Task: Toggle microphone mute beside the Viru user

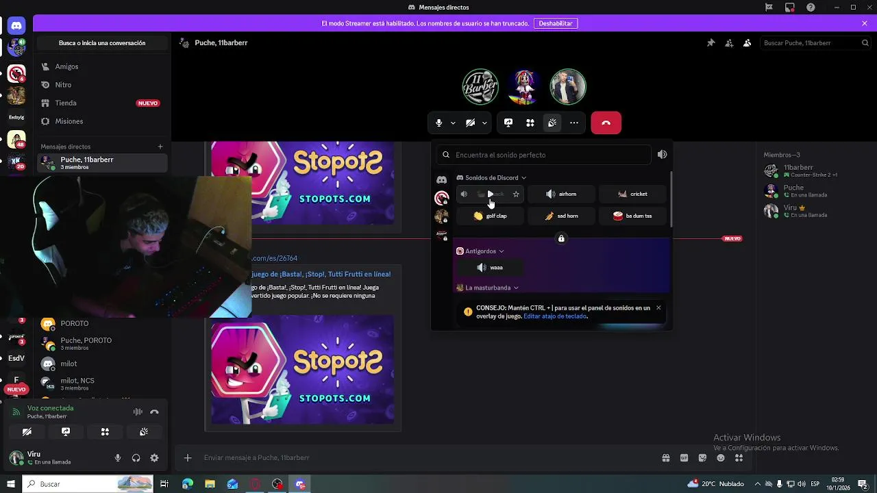Action: pos(118,458)
